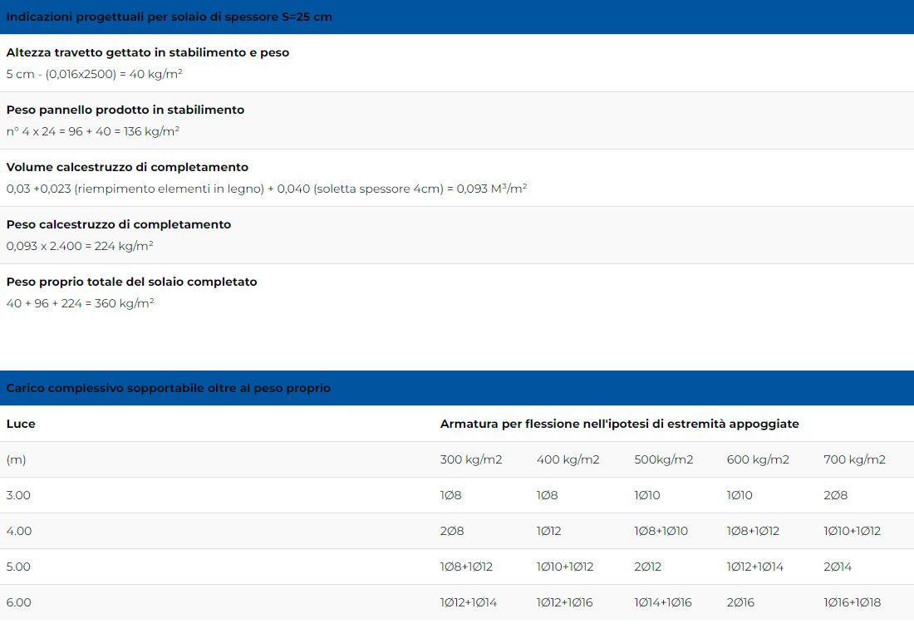This screenshot has height=638, width=914.
Task: Click the cell '1Ø12+1Ø14' in the 5.00 row
Action: pos(754,567)
